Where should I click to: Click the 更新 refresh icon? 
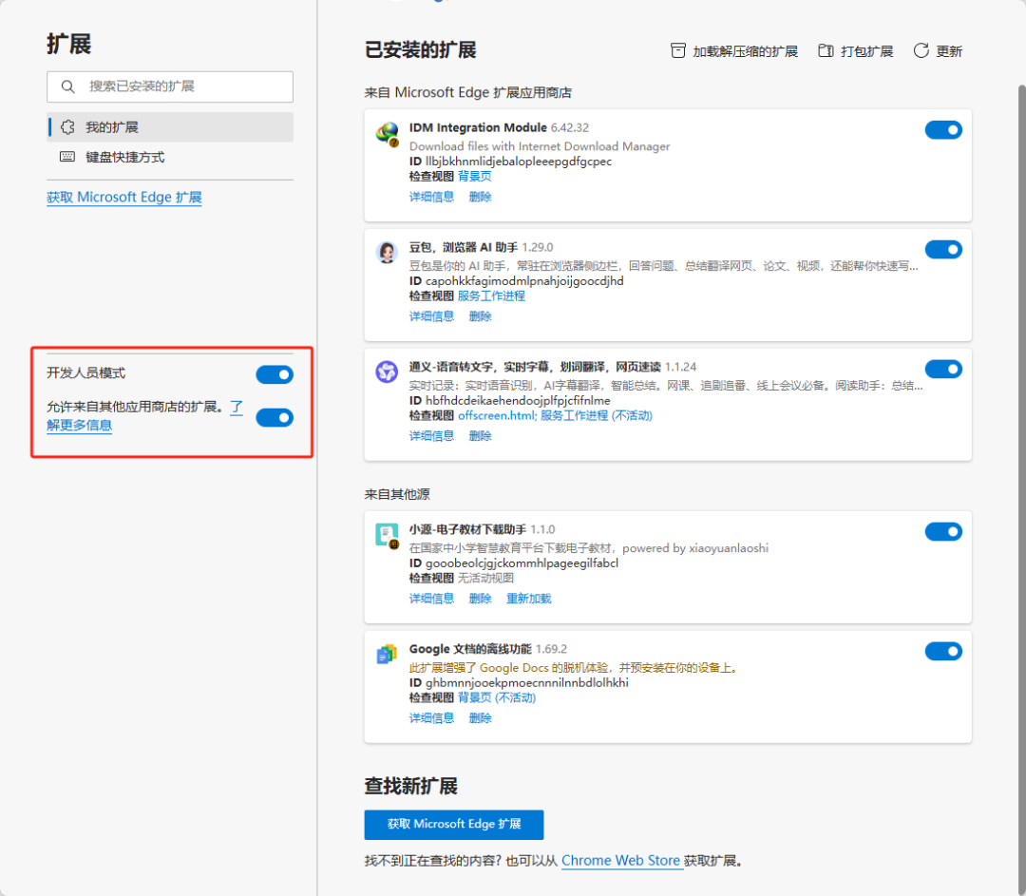pyautogui.click(x=921, y=51)
